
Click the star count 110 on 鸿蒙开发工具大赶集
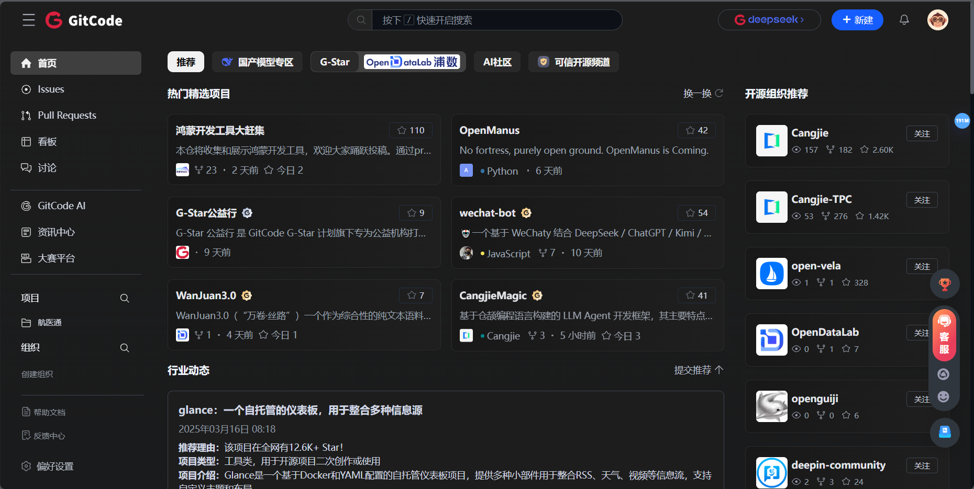(x=411, y=130)
